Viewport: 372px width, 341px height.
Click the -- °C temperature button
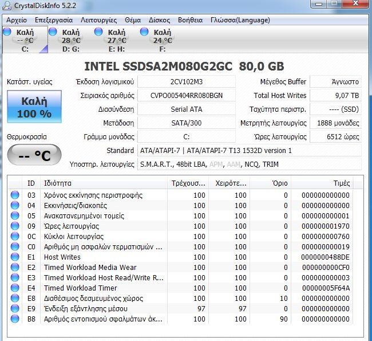tap(34, 155)
